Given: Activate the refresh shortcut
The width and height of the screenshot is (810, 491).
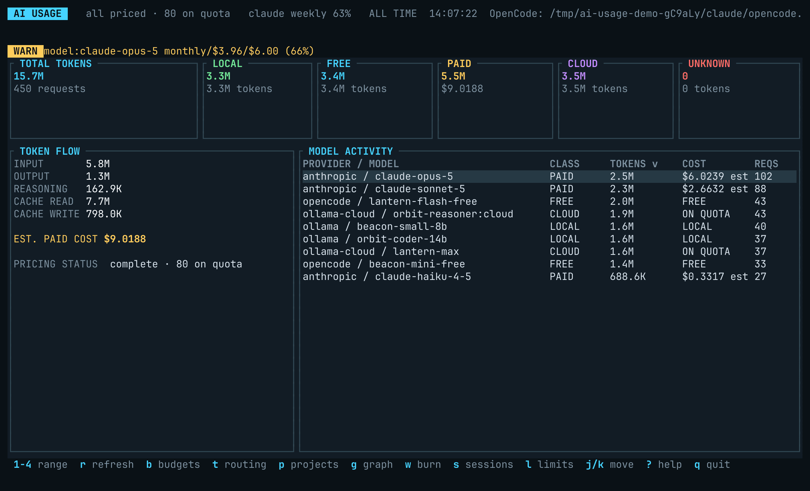Looking at the screenshot, I should [x=107, y=464].
